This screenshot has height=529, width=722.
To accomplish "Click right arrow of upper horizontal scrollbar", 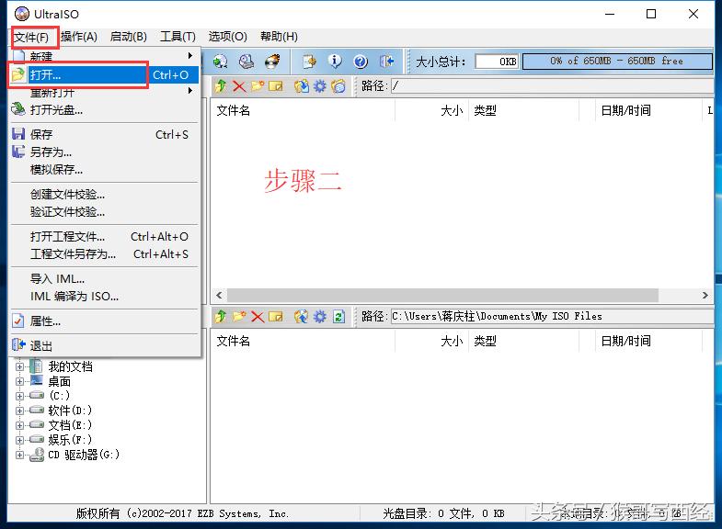I will [705, 295].
